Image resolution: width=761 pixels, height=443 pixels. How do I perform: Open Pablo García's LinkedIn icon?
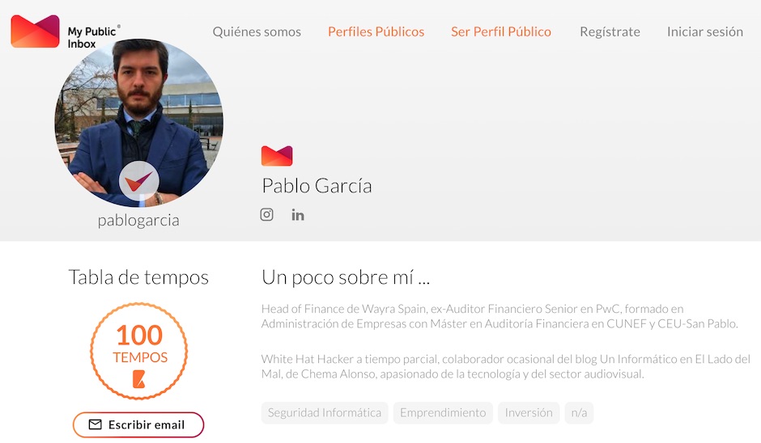pyautogui.click(x=297, y=215)
